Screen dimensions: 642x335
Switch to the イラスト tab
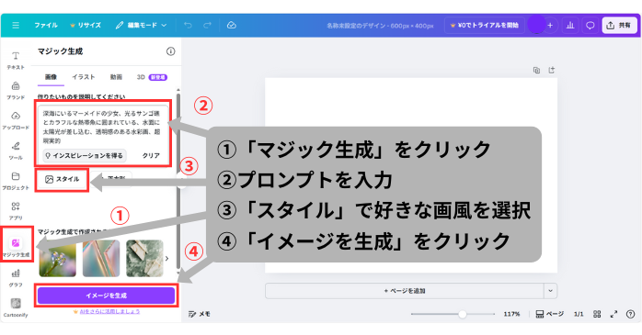[x=83, y=77]
